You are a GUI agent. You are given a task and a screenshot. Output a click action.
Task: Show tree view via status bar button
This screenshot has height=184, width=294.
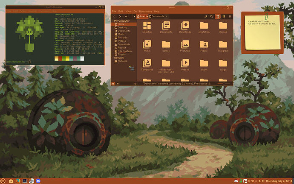click(118, 84)
